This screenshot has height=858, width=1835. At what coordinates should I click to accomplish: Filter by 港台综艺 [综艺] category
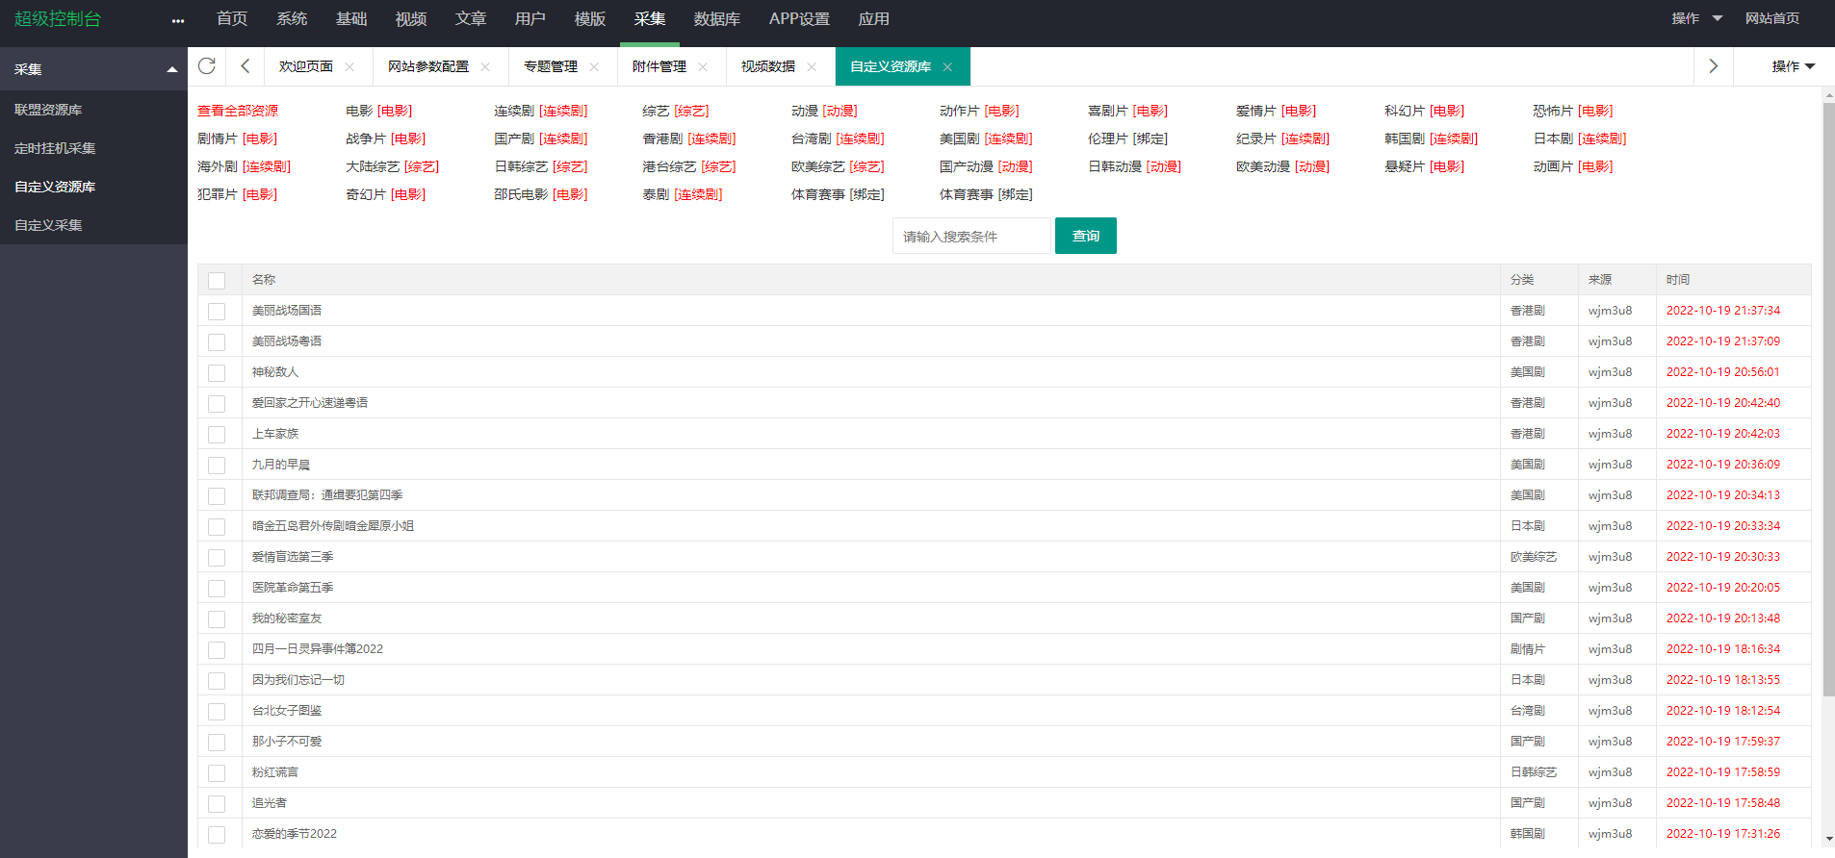[x=688, y=166]
